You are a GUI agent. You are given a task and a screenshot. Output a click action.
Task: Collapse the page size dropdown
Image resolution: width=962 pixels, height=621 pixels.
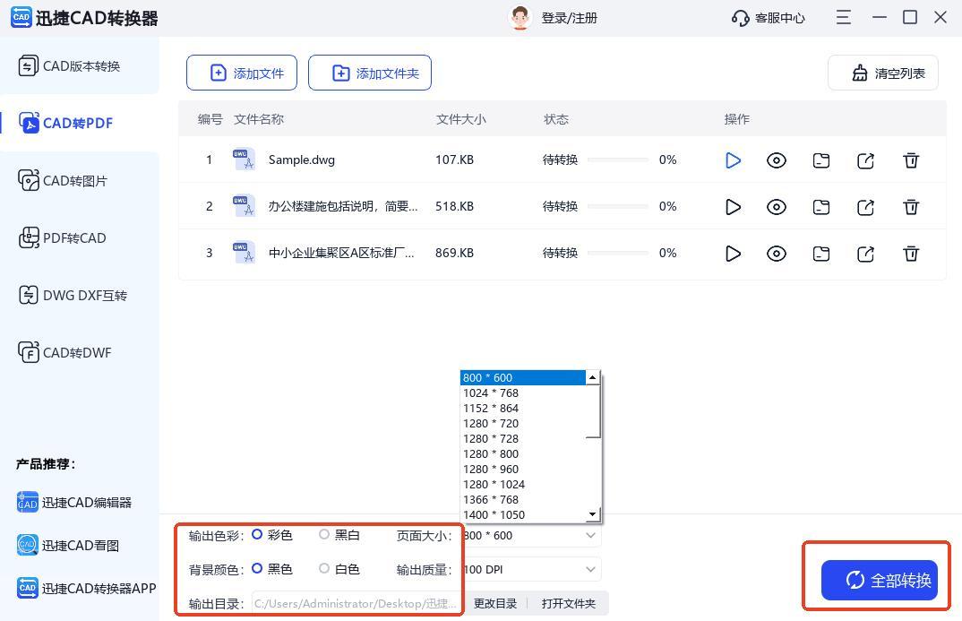(x=590, y=535)
